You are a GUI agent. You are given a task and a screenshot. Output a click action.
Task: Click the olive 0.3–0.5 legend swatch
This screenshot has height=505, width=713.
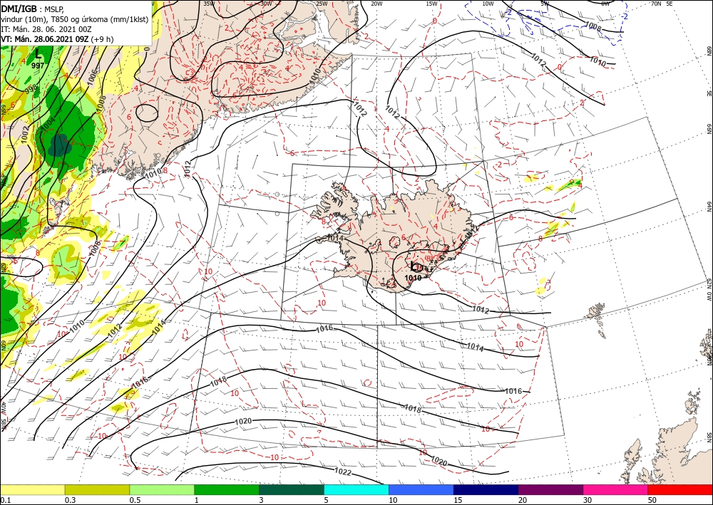97,489
